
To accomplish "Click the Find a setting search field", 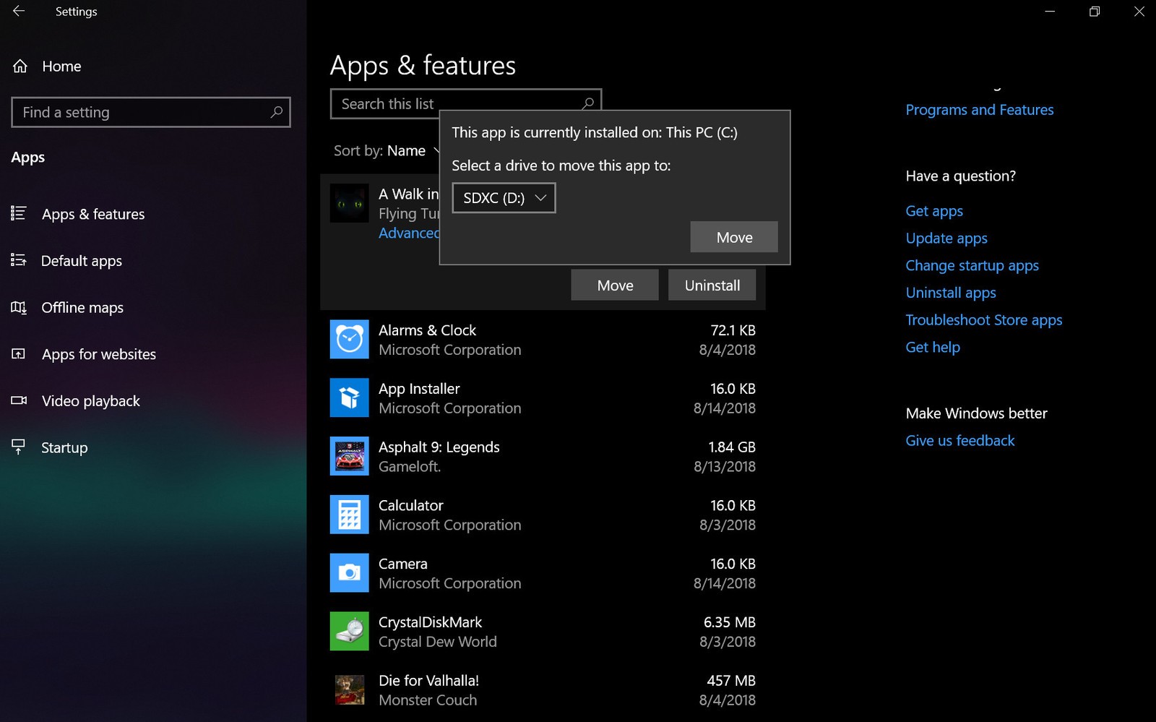I will 151,112.
